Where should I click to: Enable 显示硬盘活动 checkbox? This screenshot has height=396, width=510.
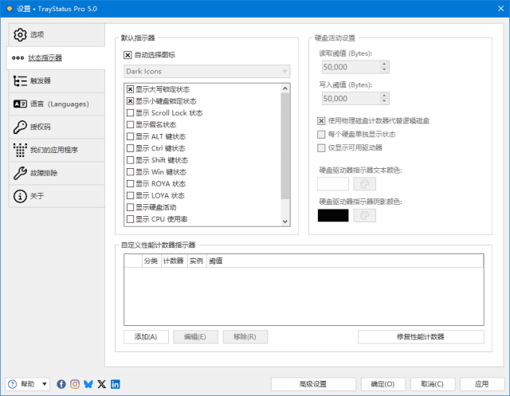pyautogui.click(x=130, y=207)
